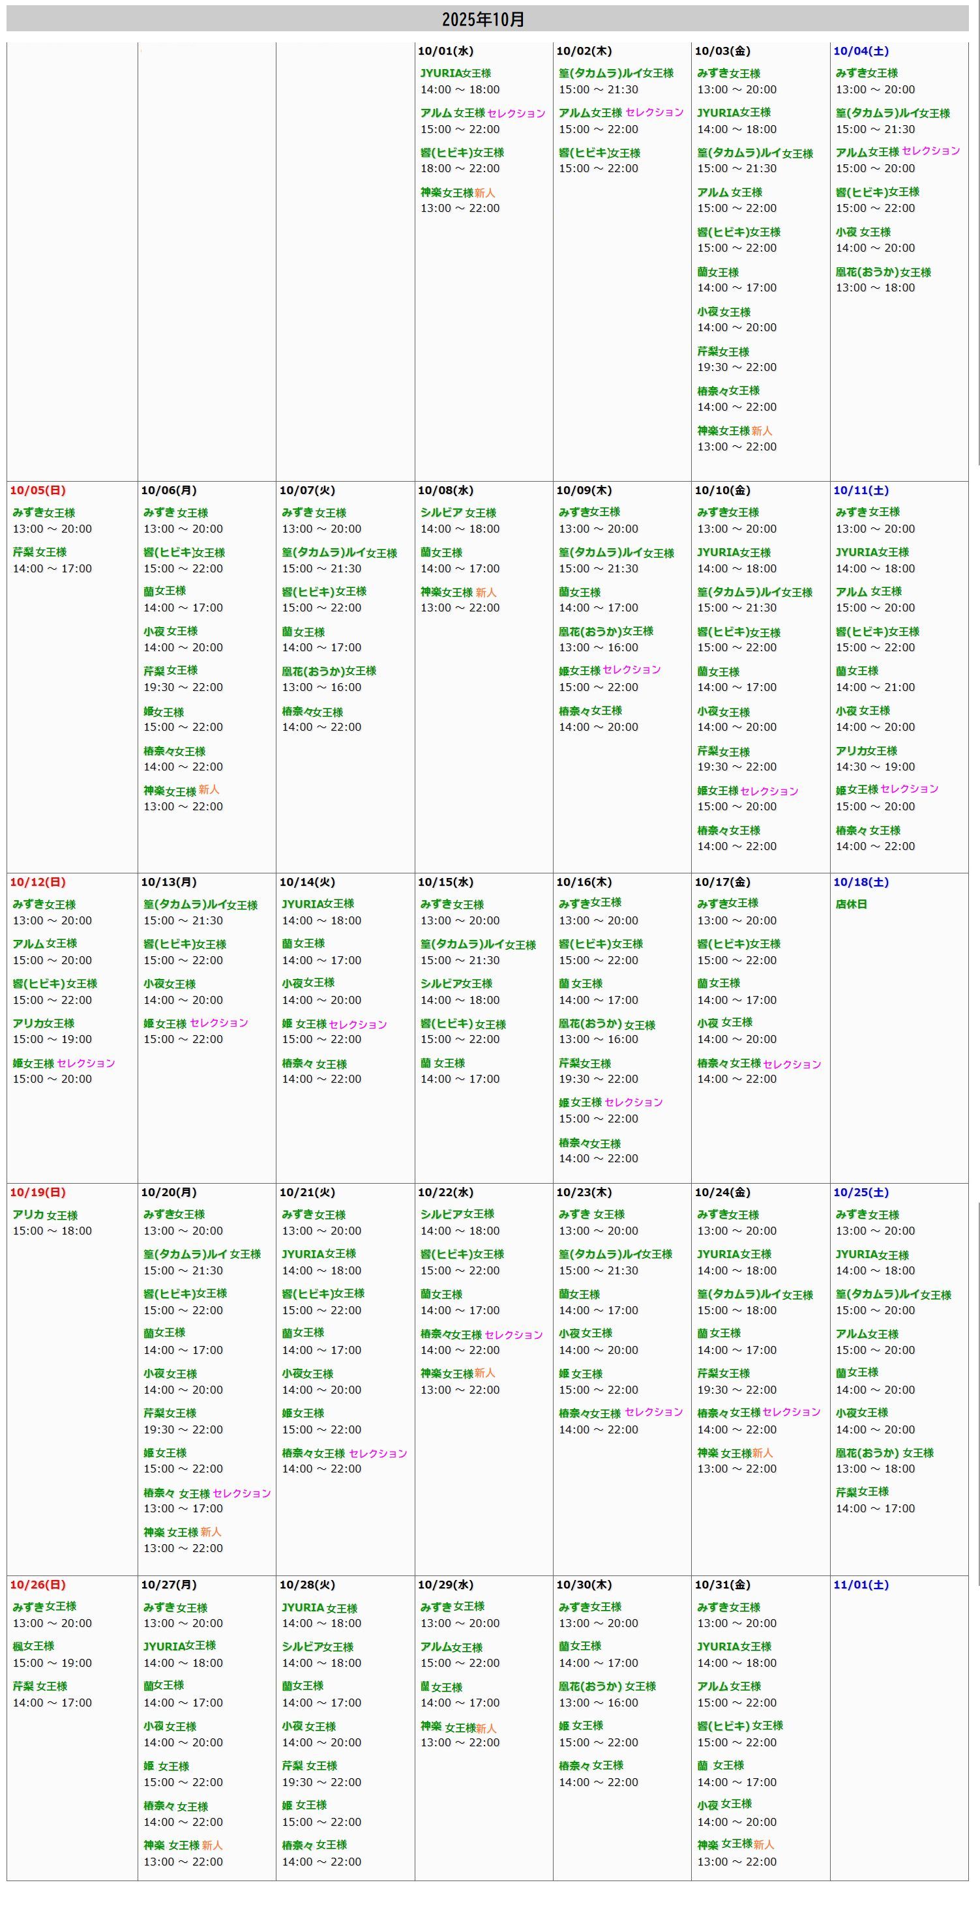The height and width of the screenshot is (1917, 980).
Task: Open 神楽女王様 on 10/31
Action: [724, 1844]
